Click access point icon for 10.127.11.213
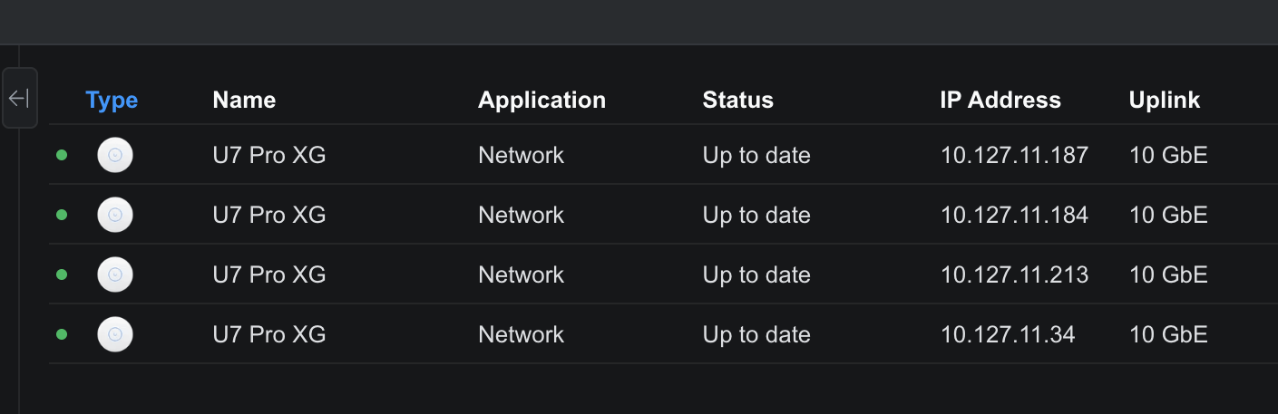Viewport: 1278px width, 414px height. (115, 274)
